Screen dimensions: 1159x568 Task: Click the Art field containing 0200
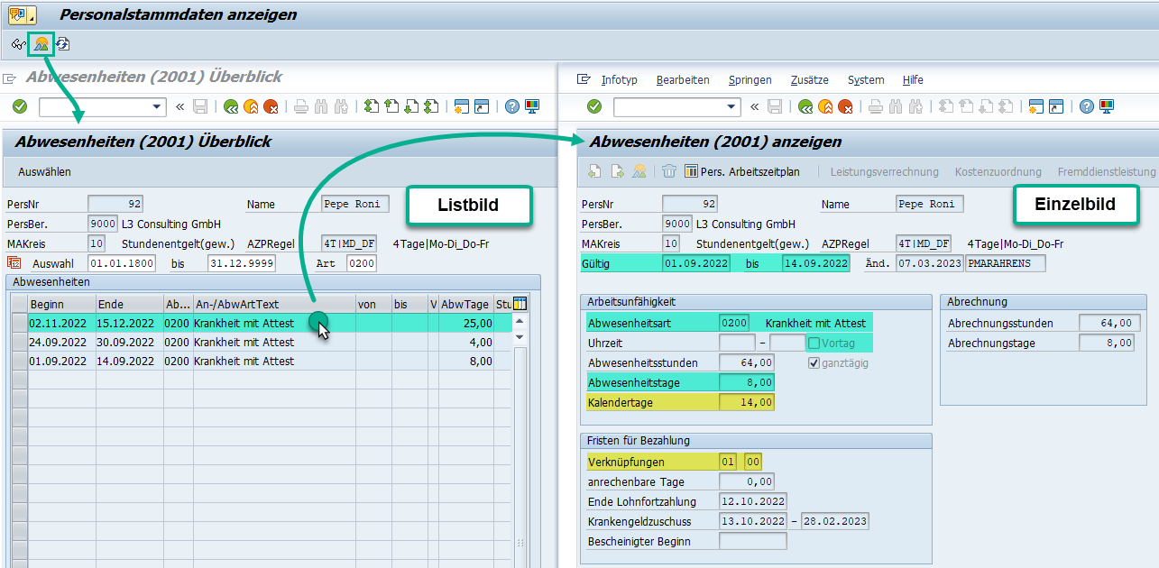tap(362, 263)
